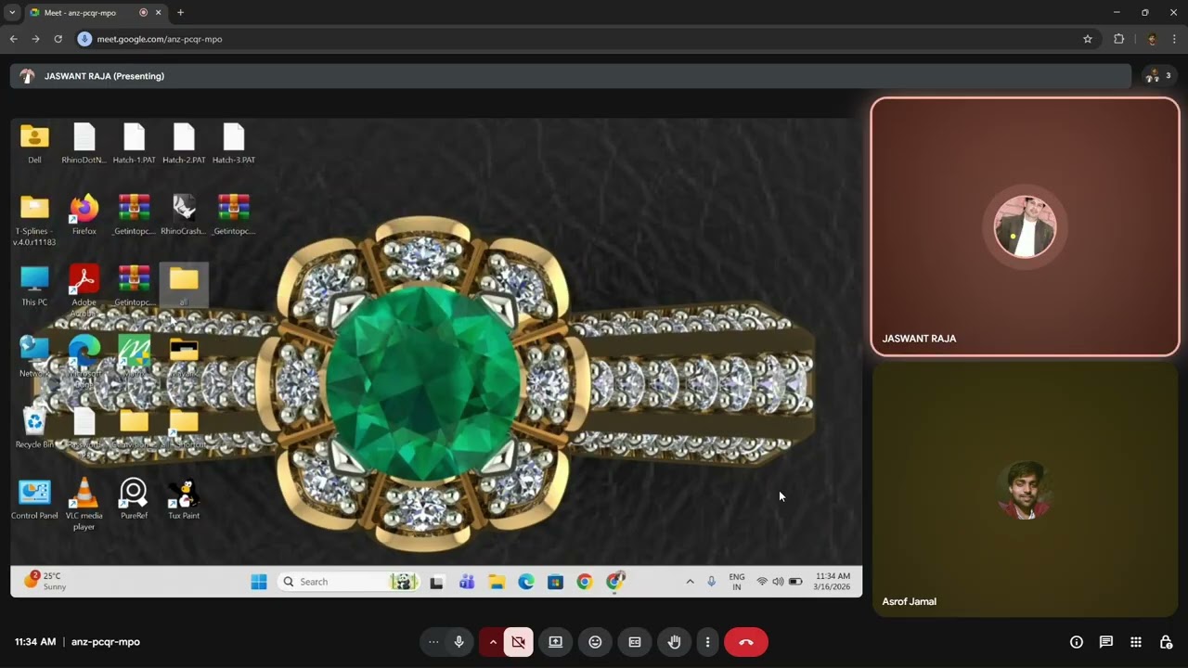Leave the call with the red button
The image size is (1188, 668).
click(745, 642)
